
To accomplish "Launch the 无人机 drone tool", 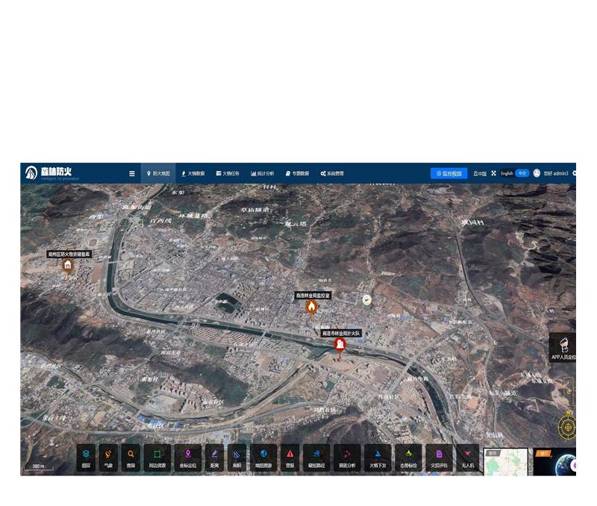I will tap(468, 456).
